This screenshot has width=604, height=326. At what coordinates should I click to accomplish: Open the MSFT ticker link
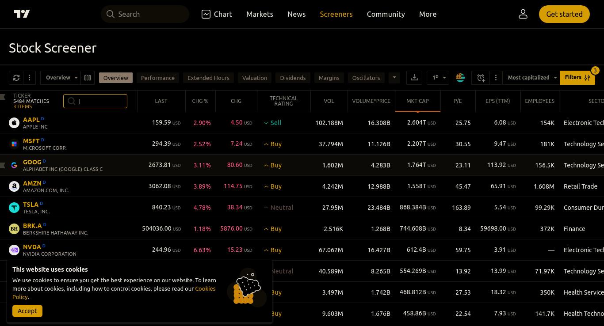(x=31, y=141)
